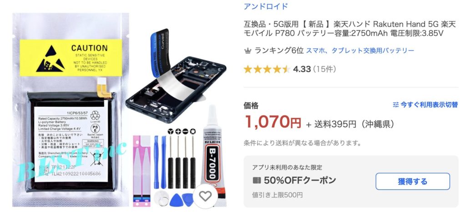Click the 50%OFFクーポン label

[300, 181]
